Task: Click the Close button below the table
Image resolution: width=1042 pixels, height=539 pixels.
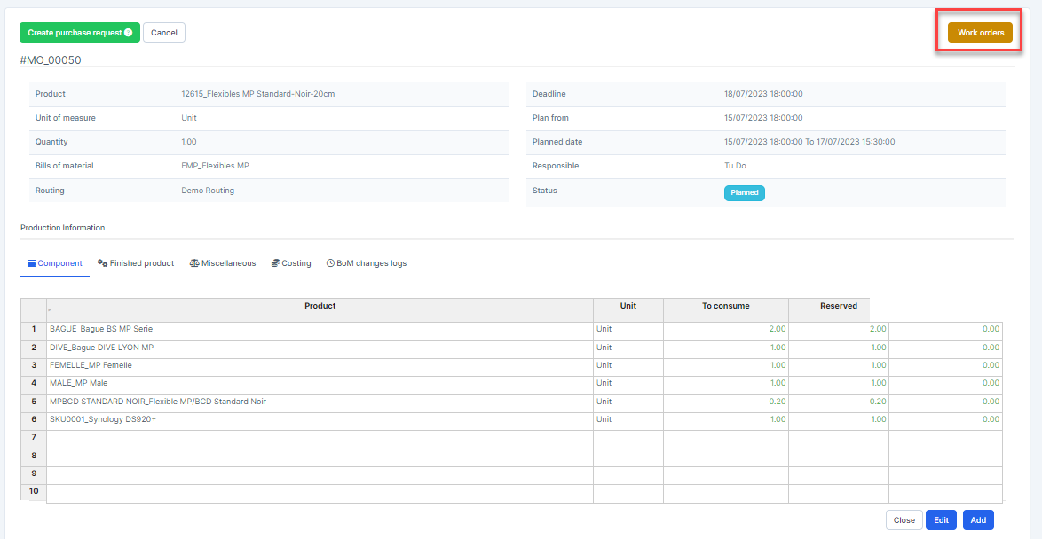Action: click(904, 520)
